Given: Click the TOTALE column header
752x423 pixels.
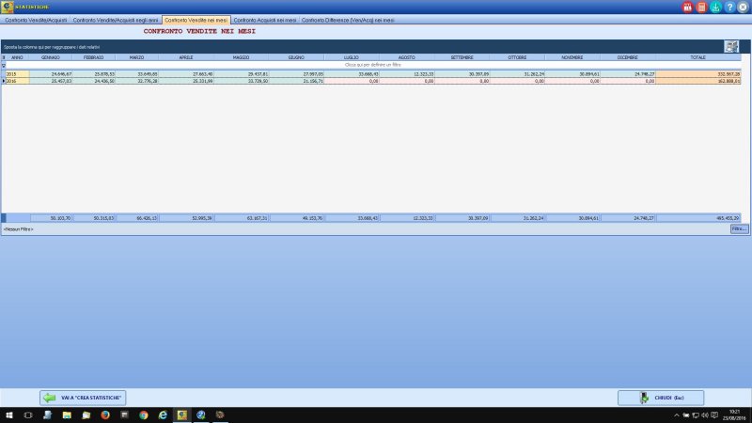Looking at the screenshot, I should [698, 58].
